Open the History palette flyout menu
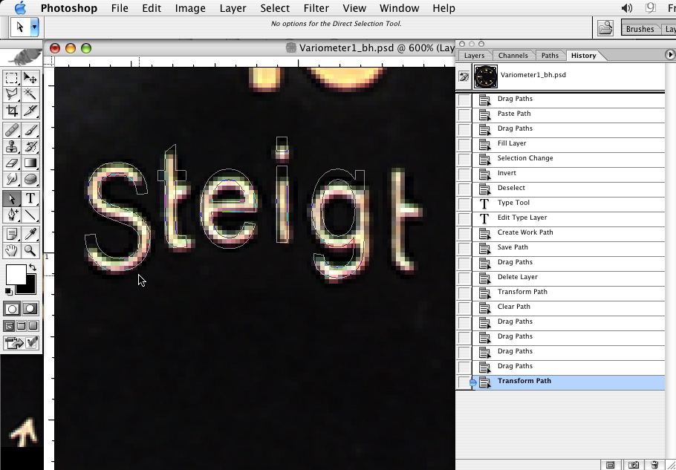 pos(670,55)
